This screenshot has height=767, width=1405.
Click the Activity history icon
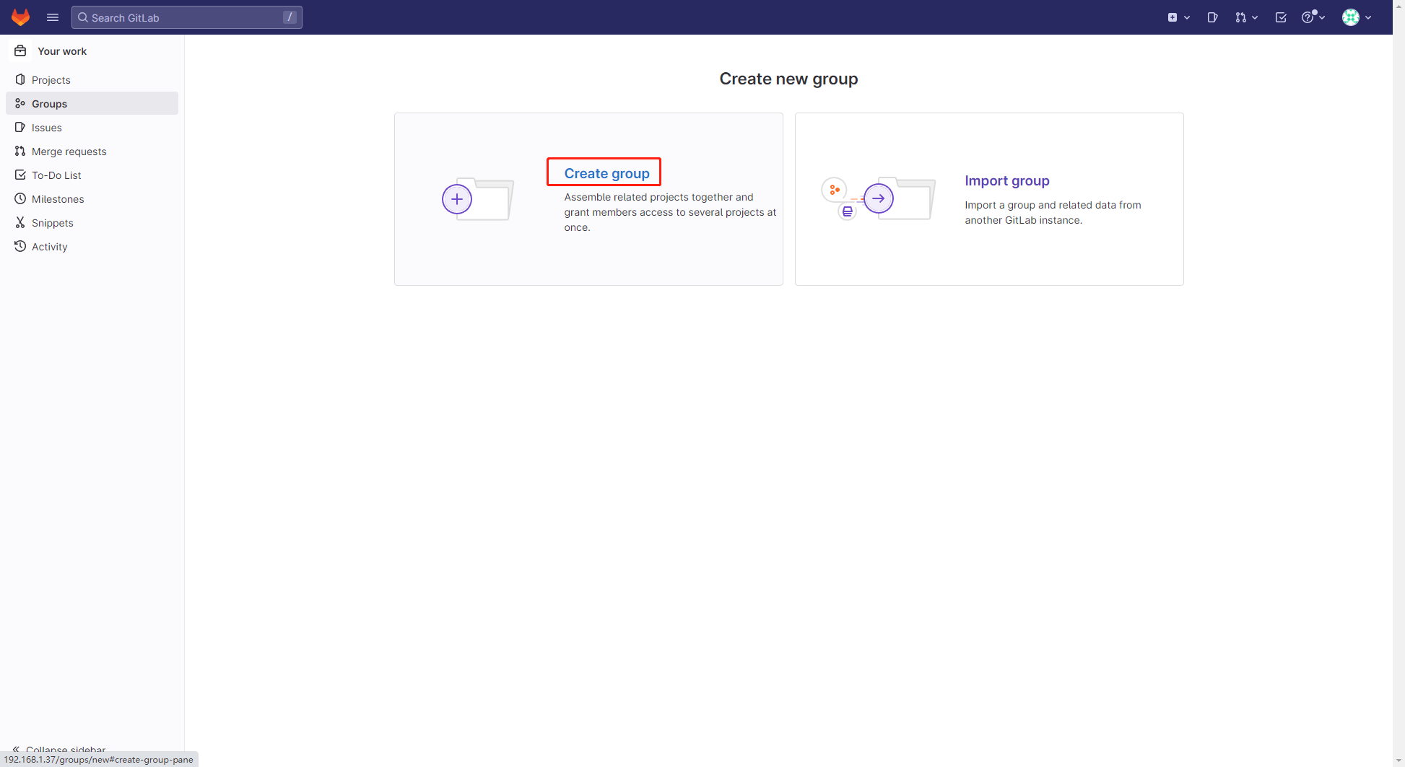coord(20,246)
